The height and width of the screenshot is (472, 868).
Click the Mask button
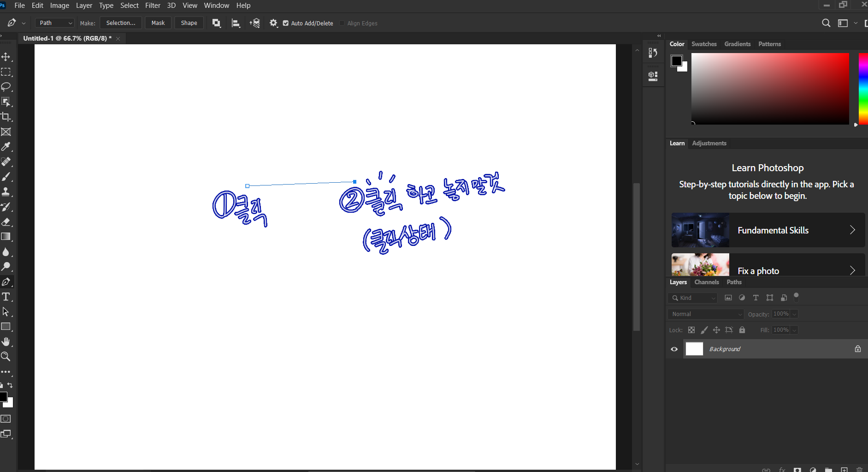pos(158,23)
